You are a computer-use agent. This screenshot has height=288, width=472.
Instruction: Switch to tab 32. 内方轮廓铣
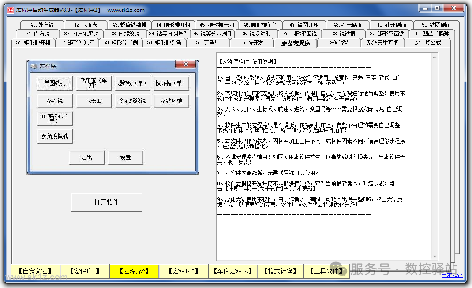pos(81,34)
